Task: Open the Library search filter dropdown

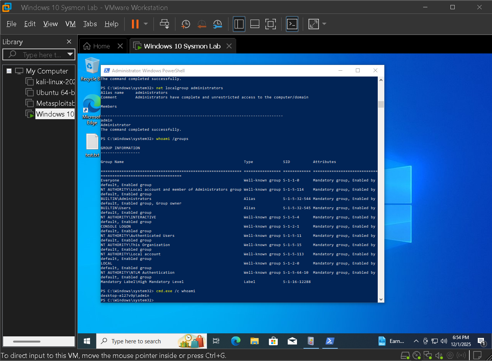Action: click(70, 55)
